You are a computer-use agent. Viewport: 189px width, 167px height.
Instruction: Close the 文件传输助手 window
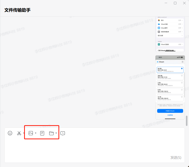tap(184, 3)
